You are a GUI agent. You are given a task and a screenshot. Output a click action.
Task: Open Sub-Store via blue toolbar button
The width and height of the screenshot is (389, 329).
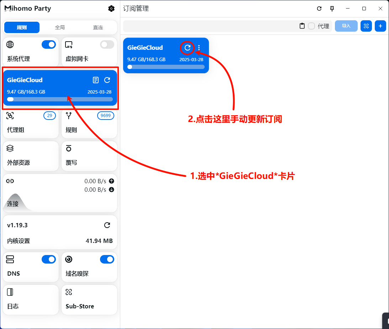pos(366,26)
